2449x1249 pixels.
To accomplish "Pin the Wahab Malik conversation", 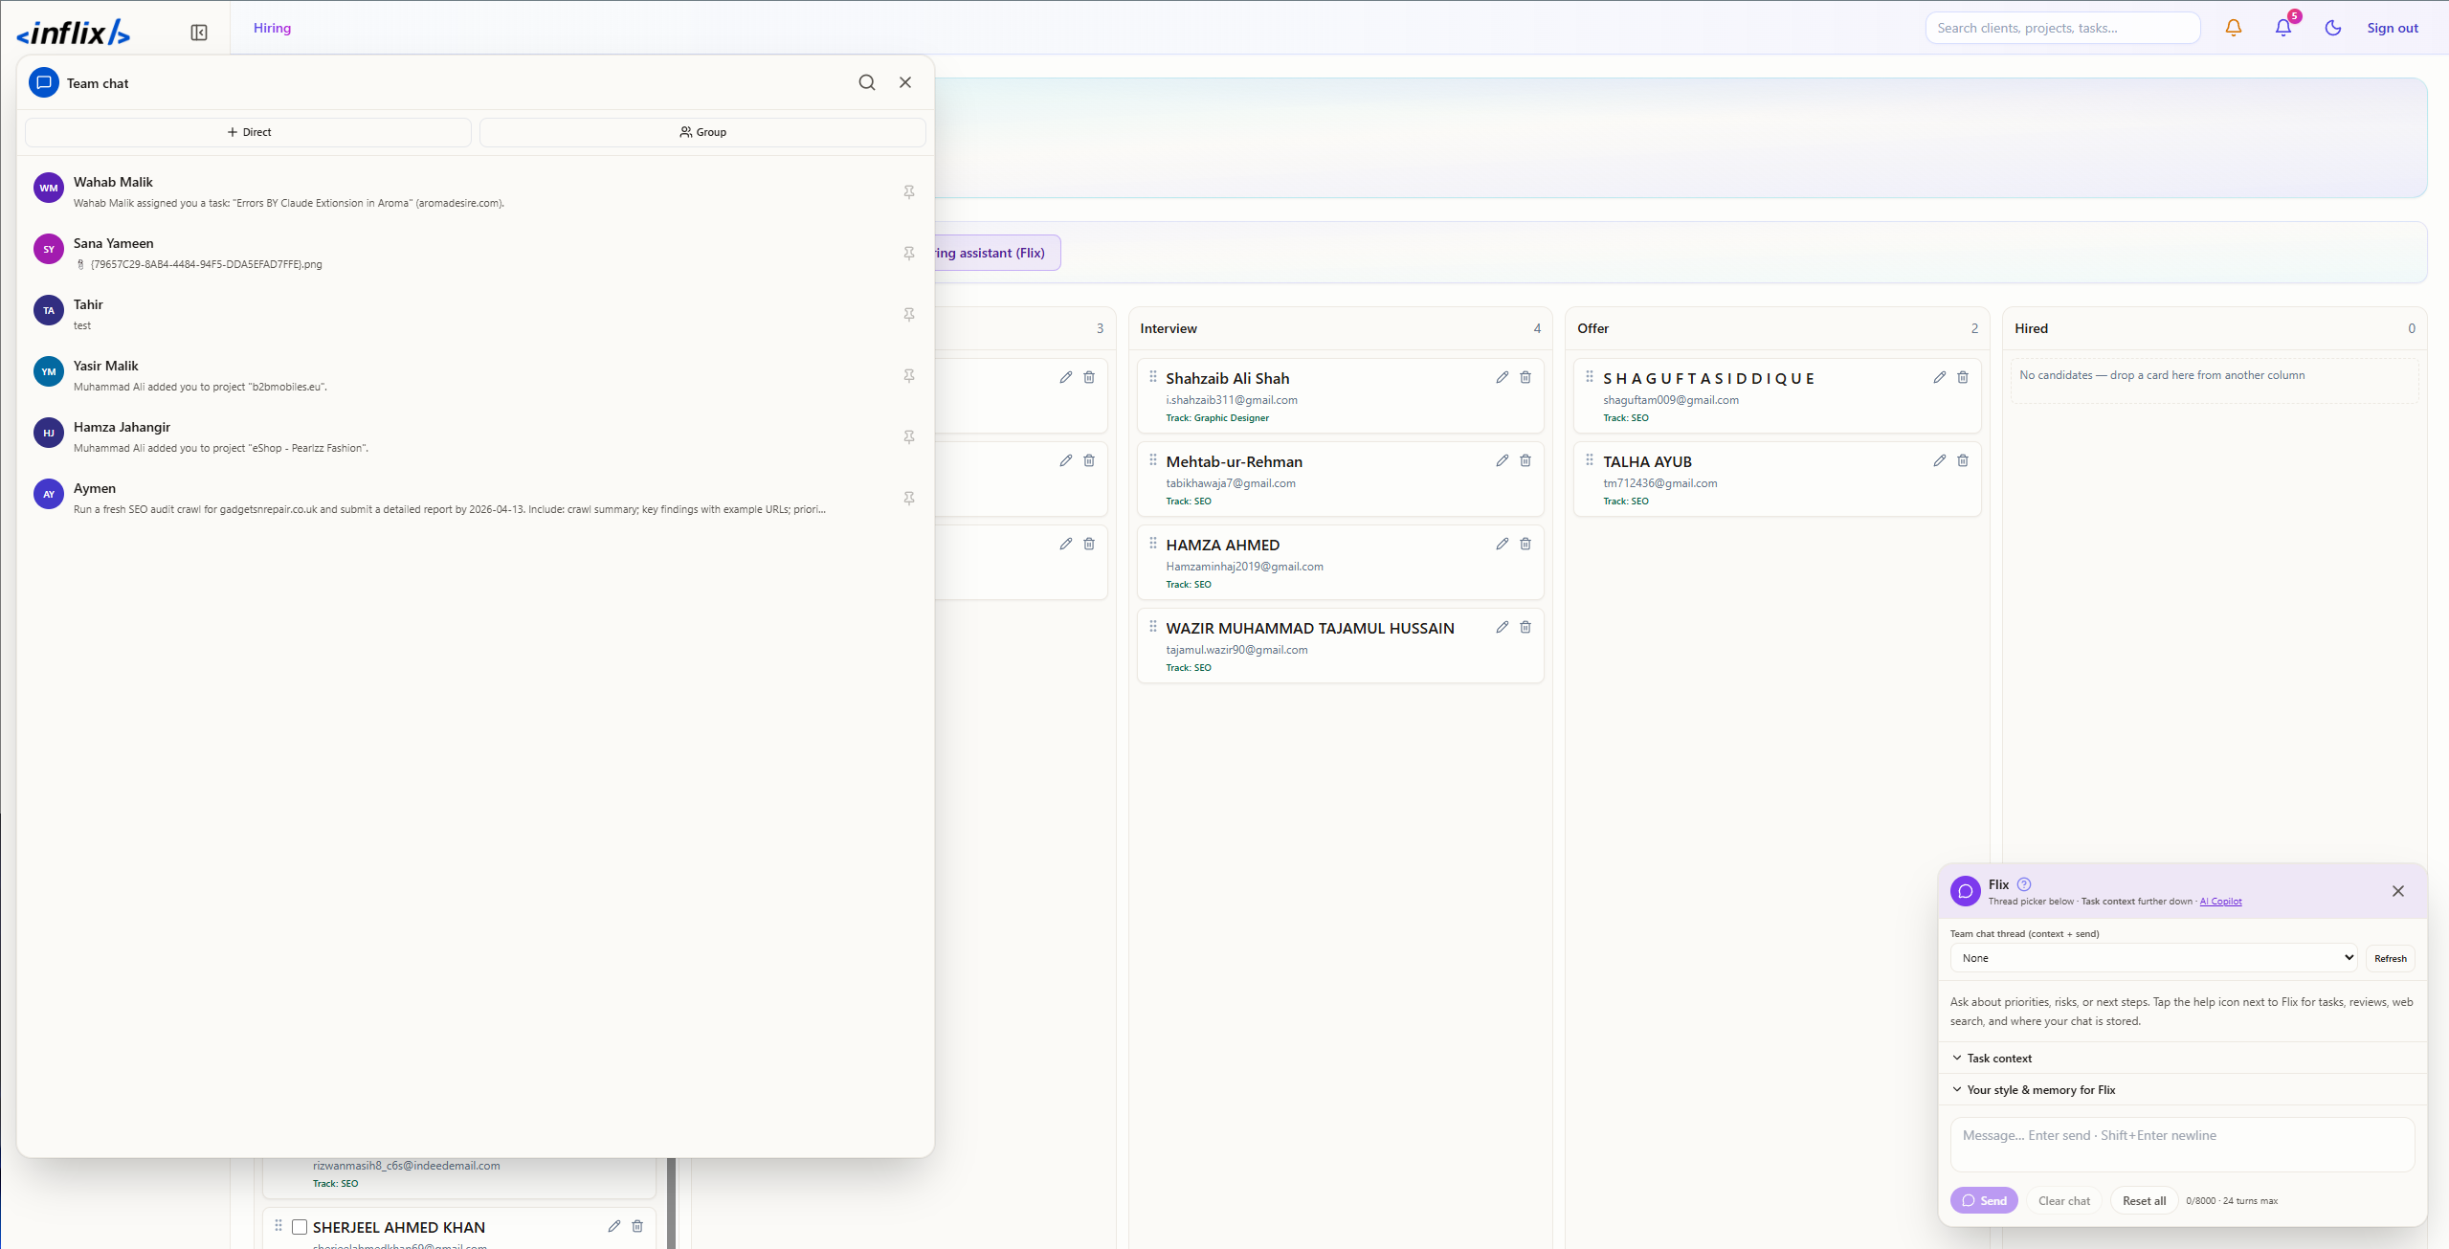I will (x=909, y=191).
